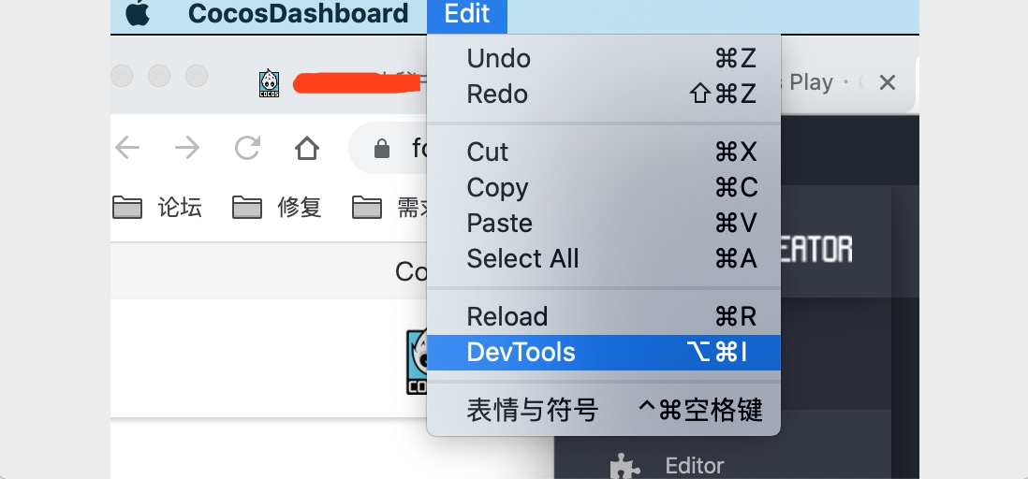Open the CocosDashboard app menu

click(299, 14)
